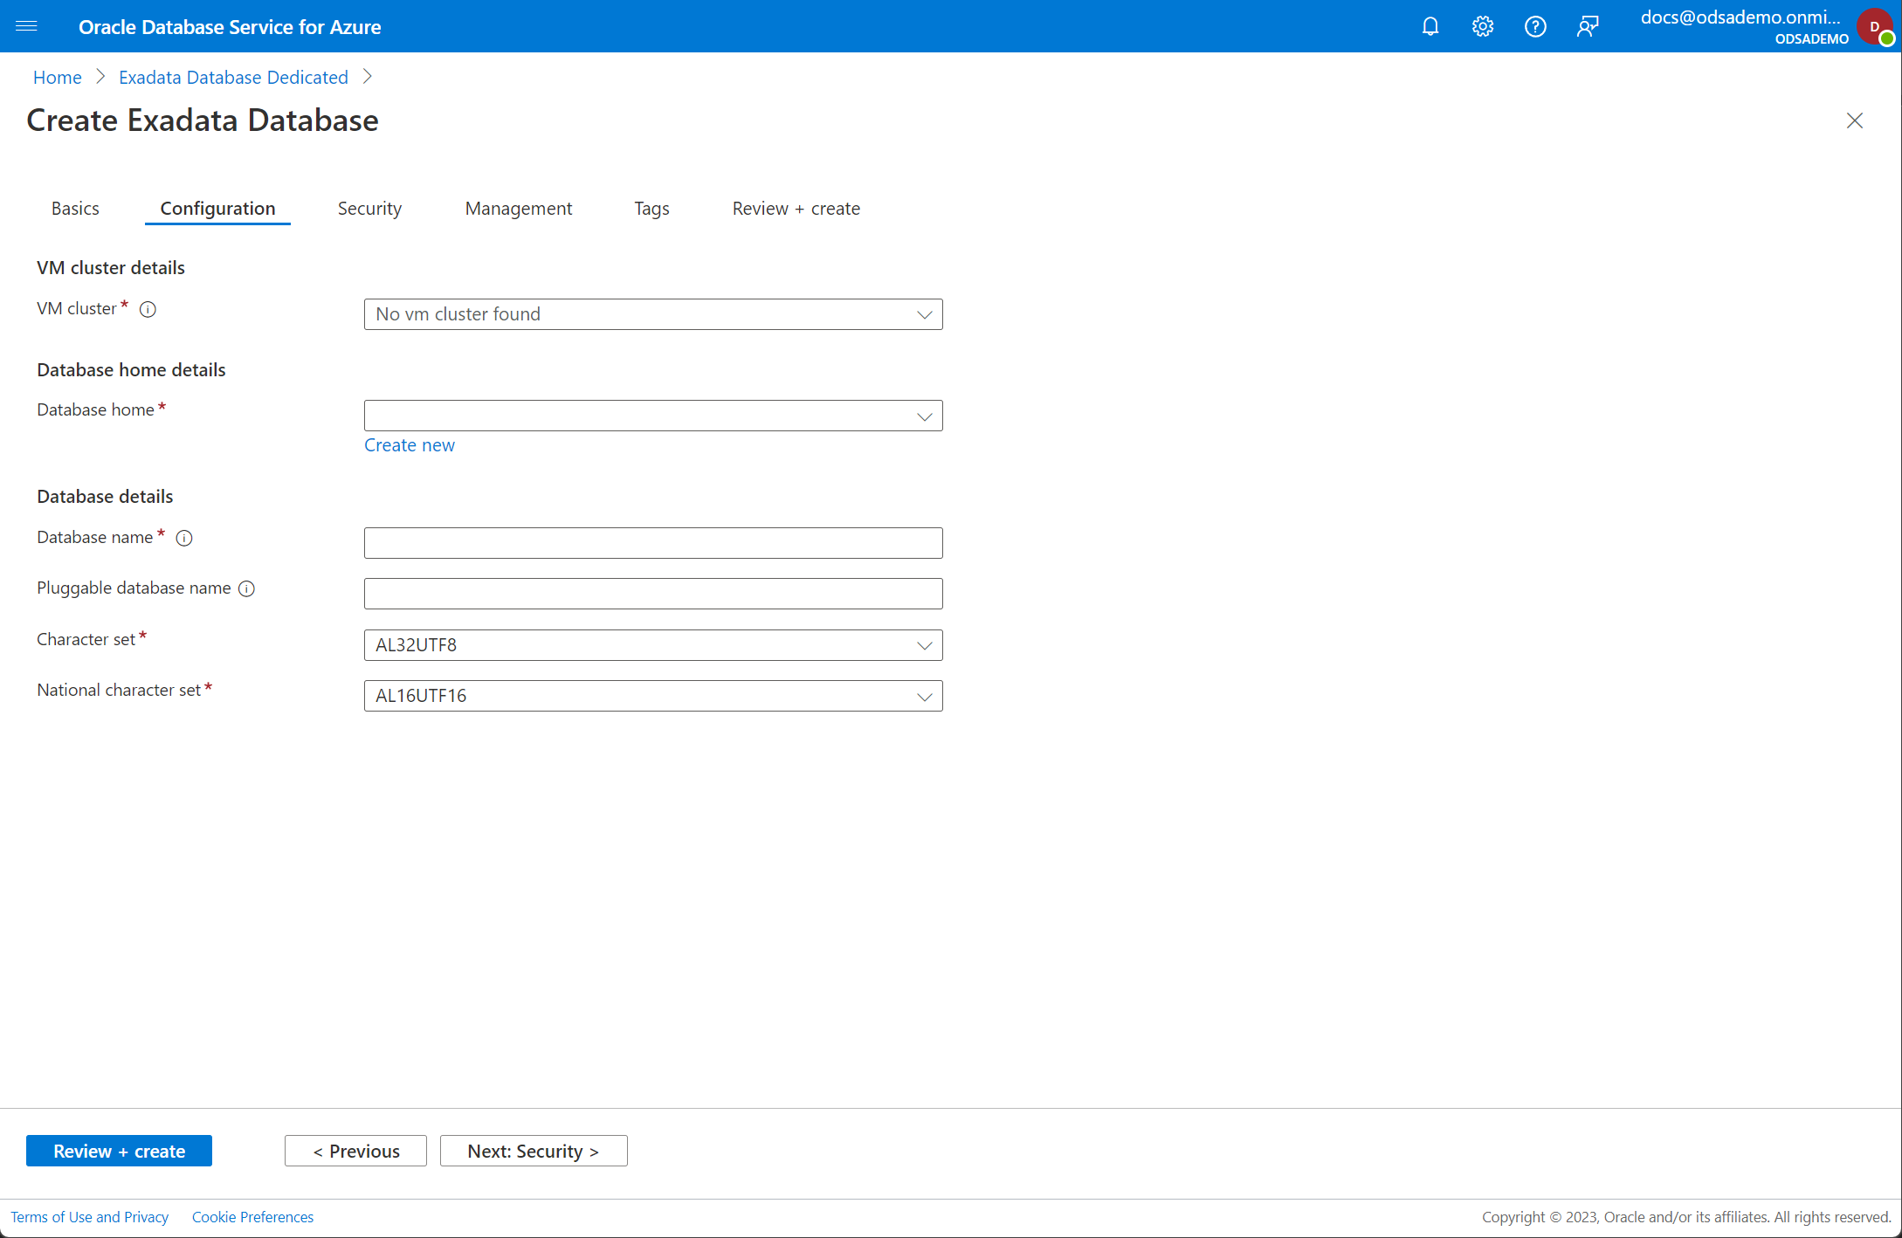Image resolution: width=1902 pixels, height=1238 pixels.
Task: Click the Create new link
Action: [409, 445]
